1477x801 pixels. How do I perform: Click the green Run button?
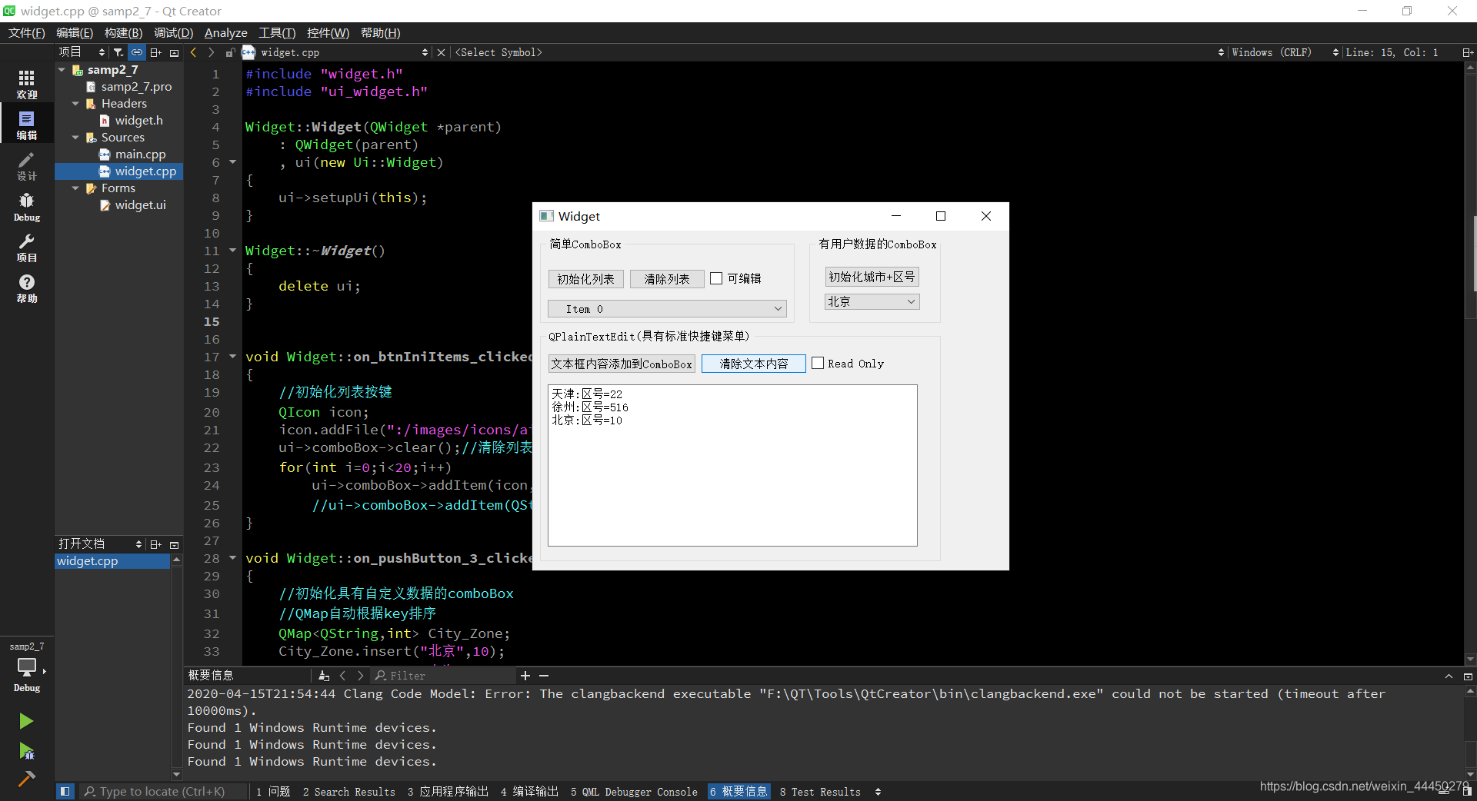[26, 720]
